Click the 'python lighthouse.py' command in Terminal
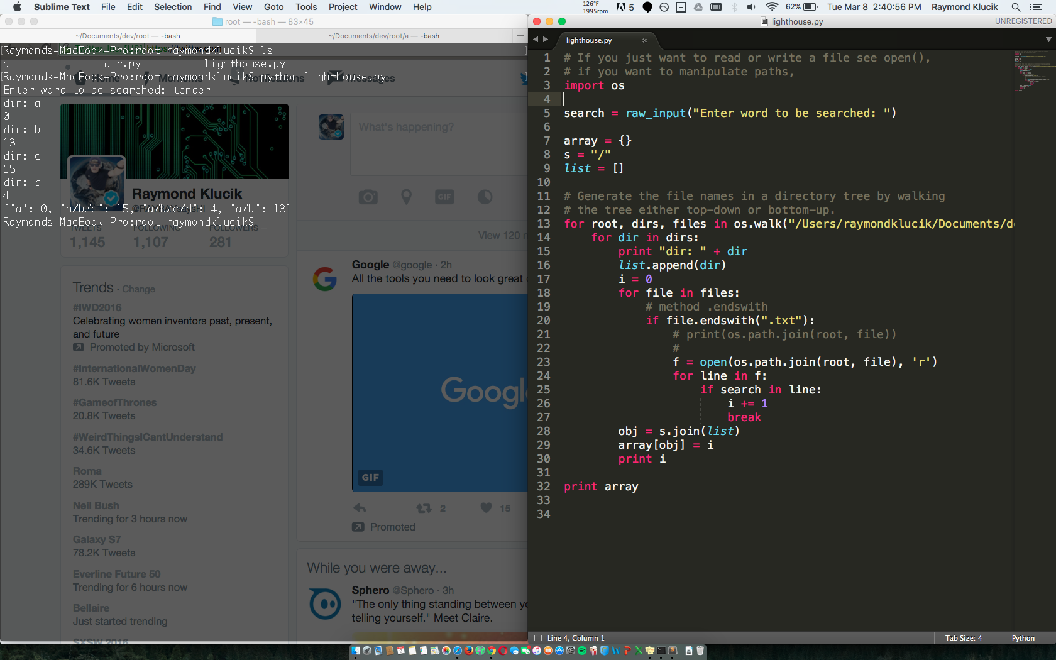The height and width of the screenshot is (660, 1056). point(323,77)
